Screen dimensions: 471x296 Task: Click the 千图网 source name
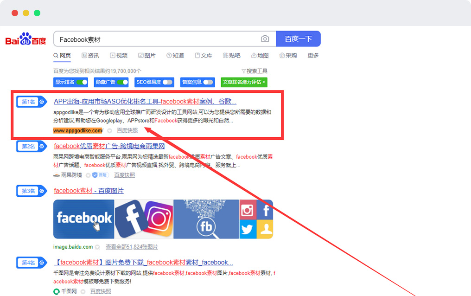tap(69, 291)
